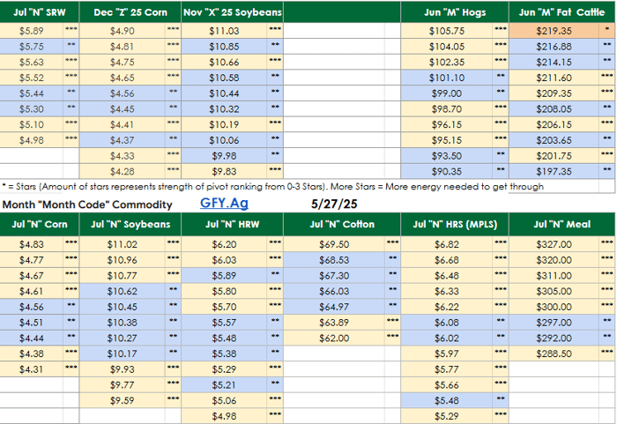The image size is (617, 424).
Task: Select the Dec "Z" 25 Corn header
Action: pos(130,12)
